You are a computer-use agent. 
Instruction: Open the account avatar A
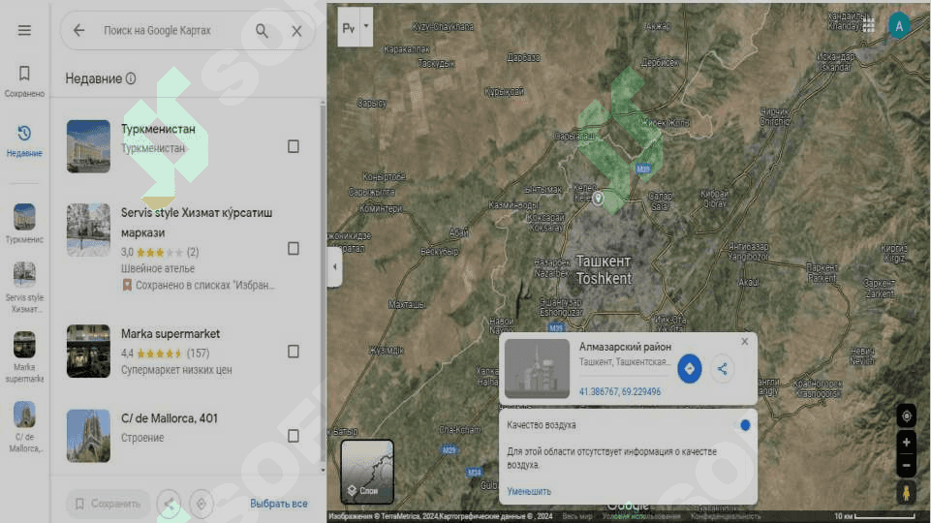click(899, 25)
